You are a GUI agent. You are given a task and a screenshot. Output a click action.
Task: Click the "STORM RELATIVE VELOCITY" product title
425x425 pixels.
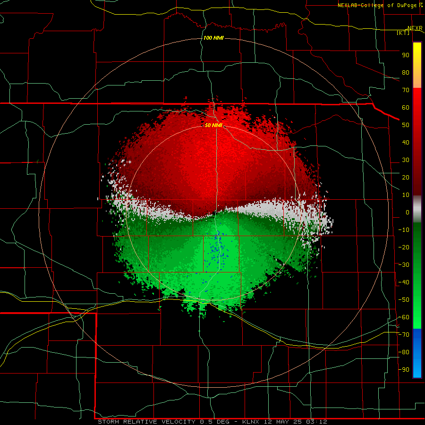(x=147, y=422)
